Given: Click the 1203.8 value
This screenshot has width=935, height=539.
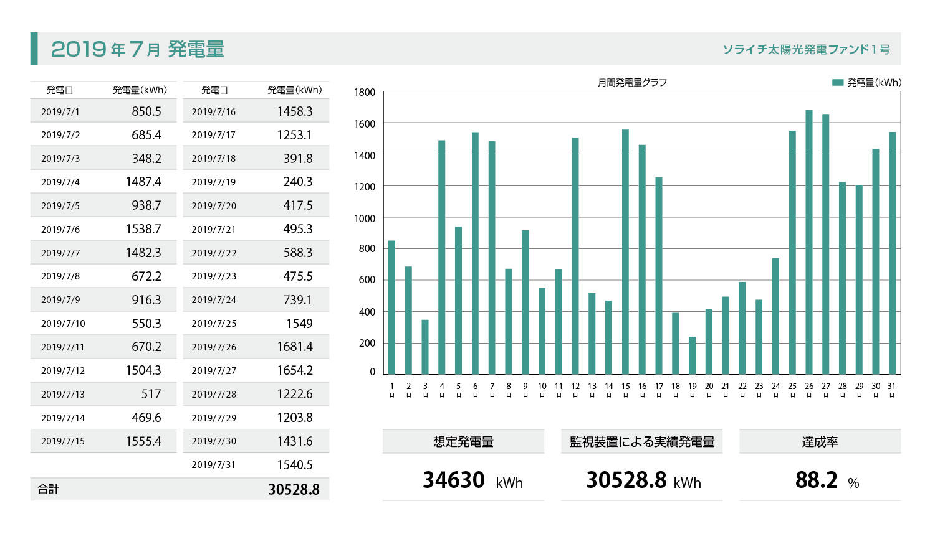Looking at the screenshot, I should [x=295, y=418].
